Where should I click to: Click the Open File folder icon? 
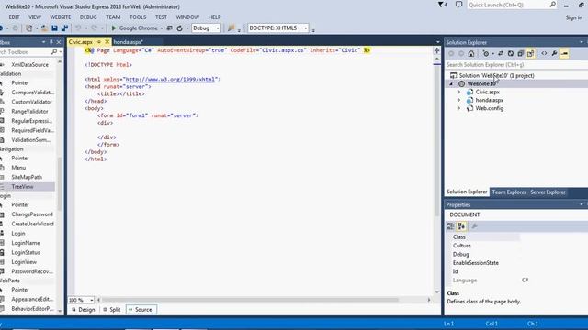[44, 28]
